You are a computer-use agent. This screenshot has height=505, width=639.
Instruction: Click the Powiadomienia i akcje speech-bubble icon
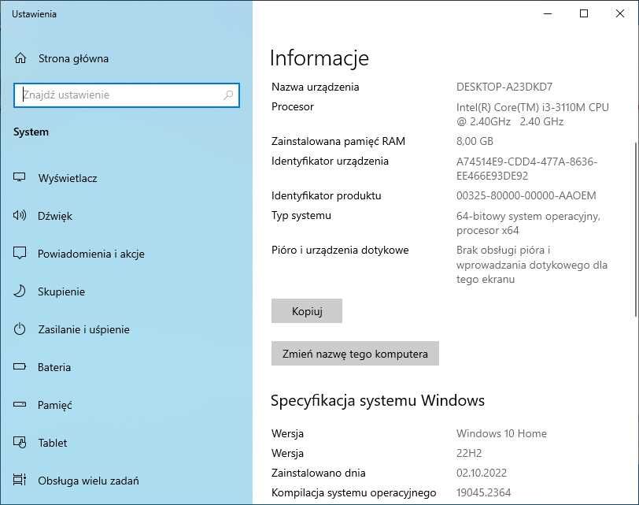click(x=20, y=253)
